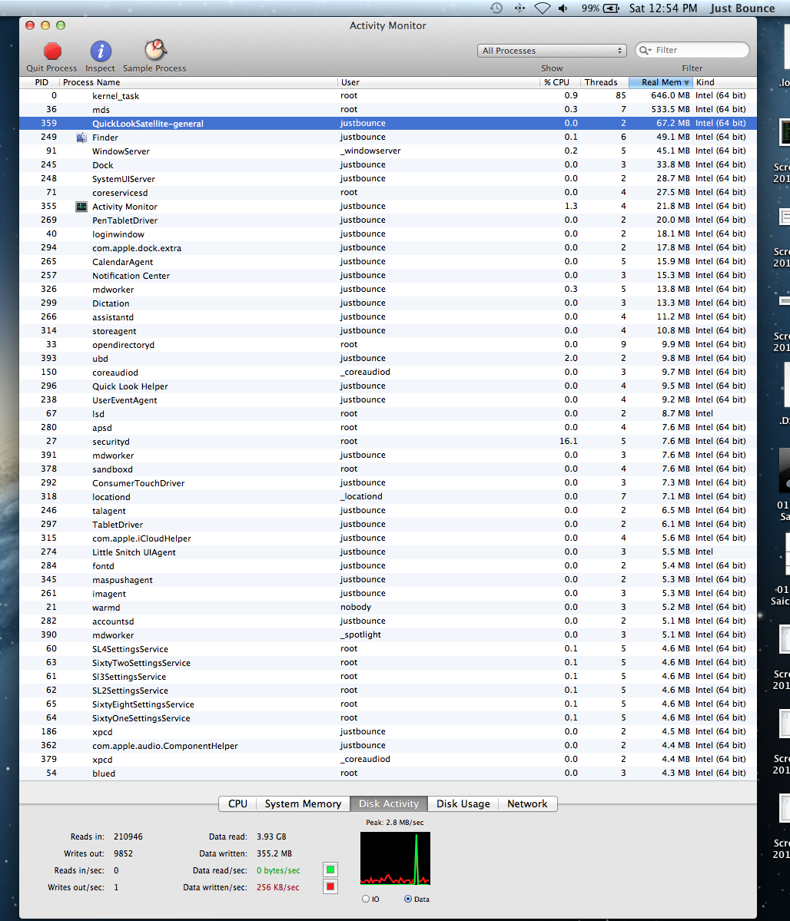
Task: Select the blued process row
Action: (388, 773)
